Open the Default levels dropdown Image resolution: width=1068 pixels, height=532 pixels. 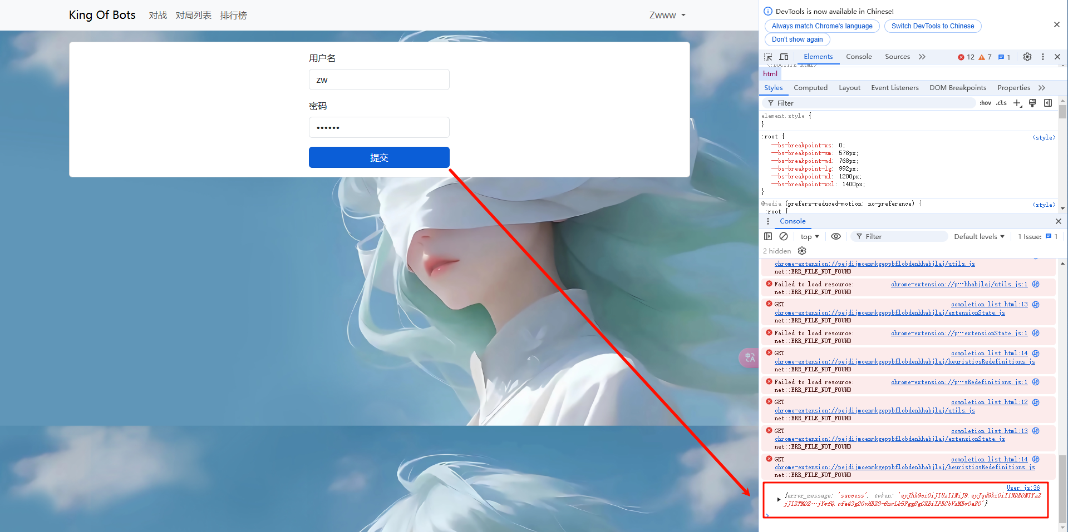(x=979, y=237)
